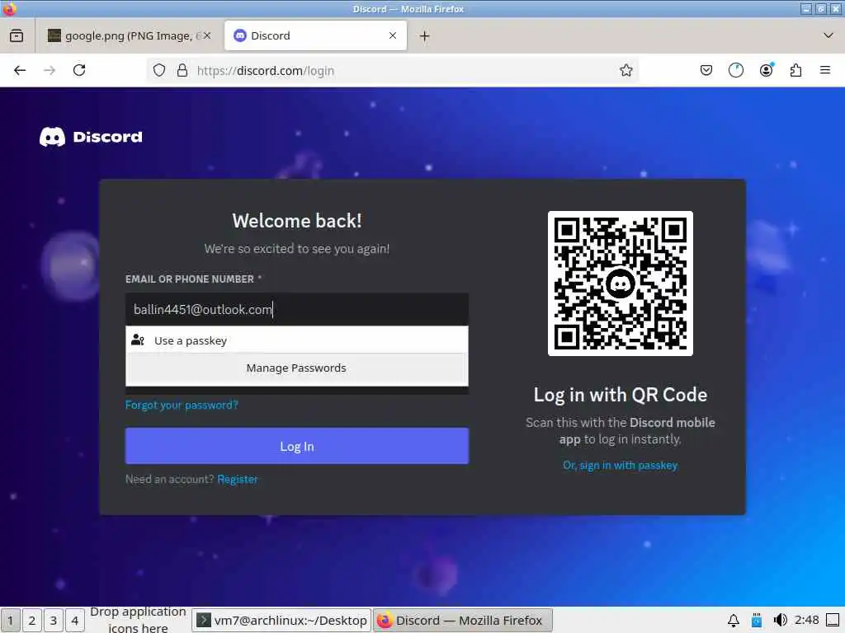Switch to workspace 4 in the panel
Screen dimensions: 845x633
[x=75, y=621]
